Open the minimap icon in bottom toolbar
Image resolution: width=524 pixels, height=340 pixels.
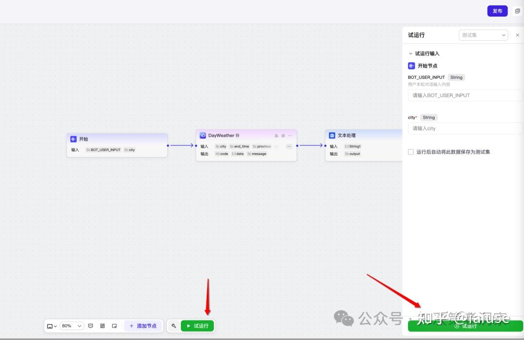coord(115,326)
